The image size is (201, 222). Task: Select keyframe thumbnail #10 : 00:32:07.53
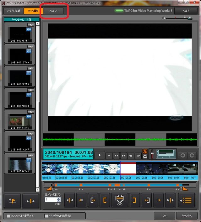(19, 76)
